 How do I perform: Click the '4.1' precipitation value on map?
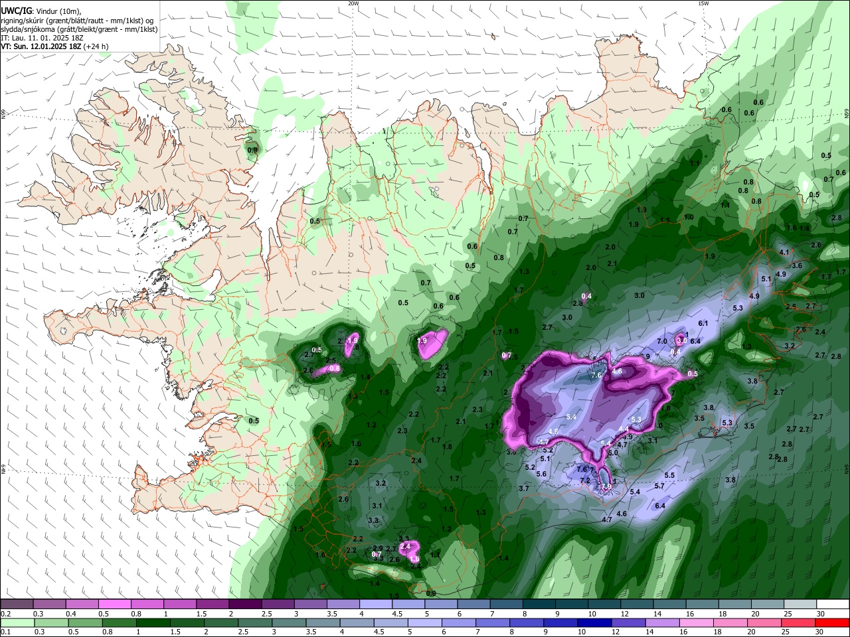[784, 252]
